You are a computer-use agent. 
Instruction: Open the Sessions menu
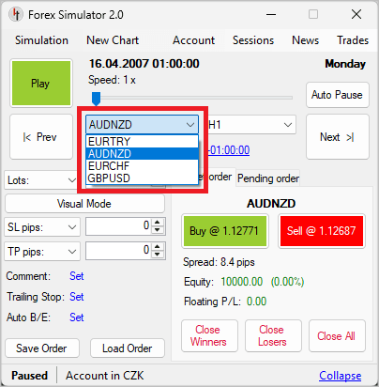(253, 40)
